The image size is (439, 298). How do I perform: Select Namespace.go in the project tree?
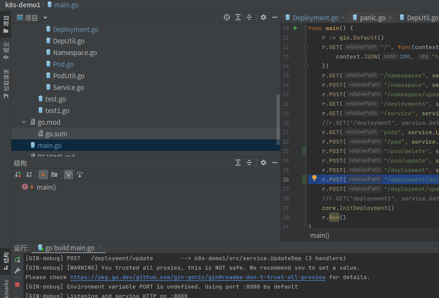tap(75, 52)
